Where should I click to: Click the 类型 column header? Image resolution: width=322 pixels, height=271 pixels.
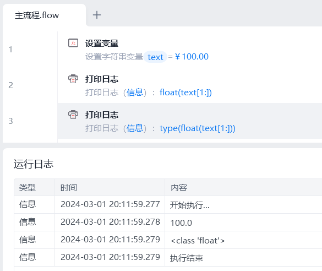click(28, 188)
